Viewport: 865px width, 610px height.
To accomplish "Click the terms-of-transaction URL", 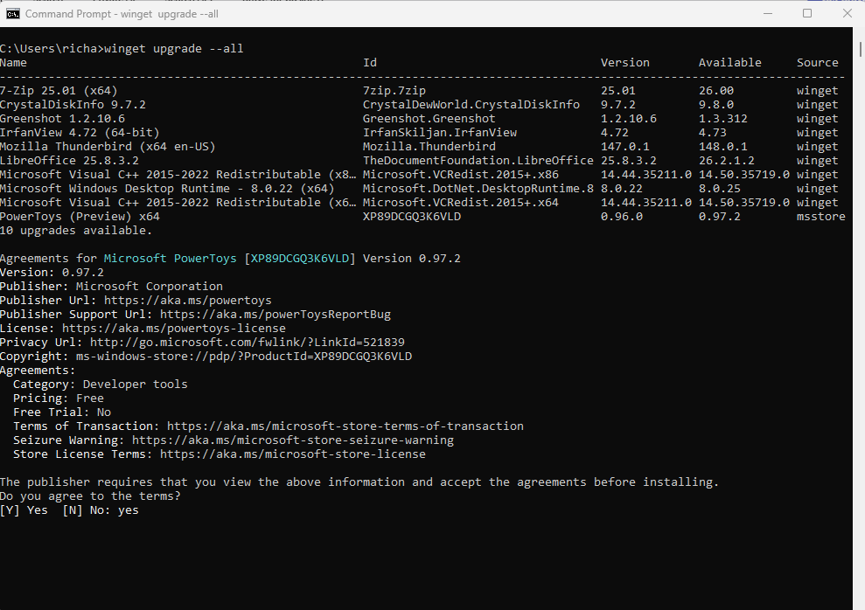I will (x=345, y=426).
